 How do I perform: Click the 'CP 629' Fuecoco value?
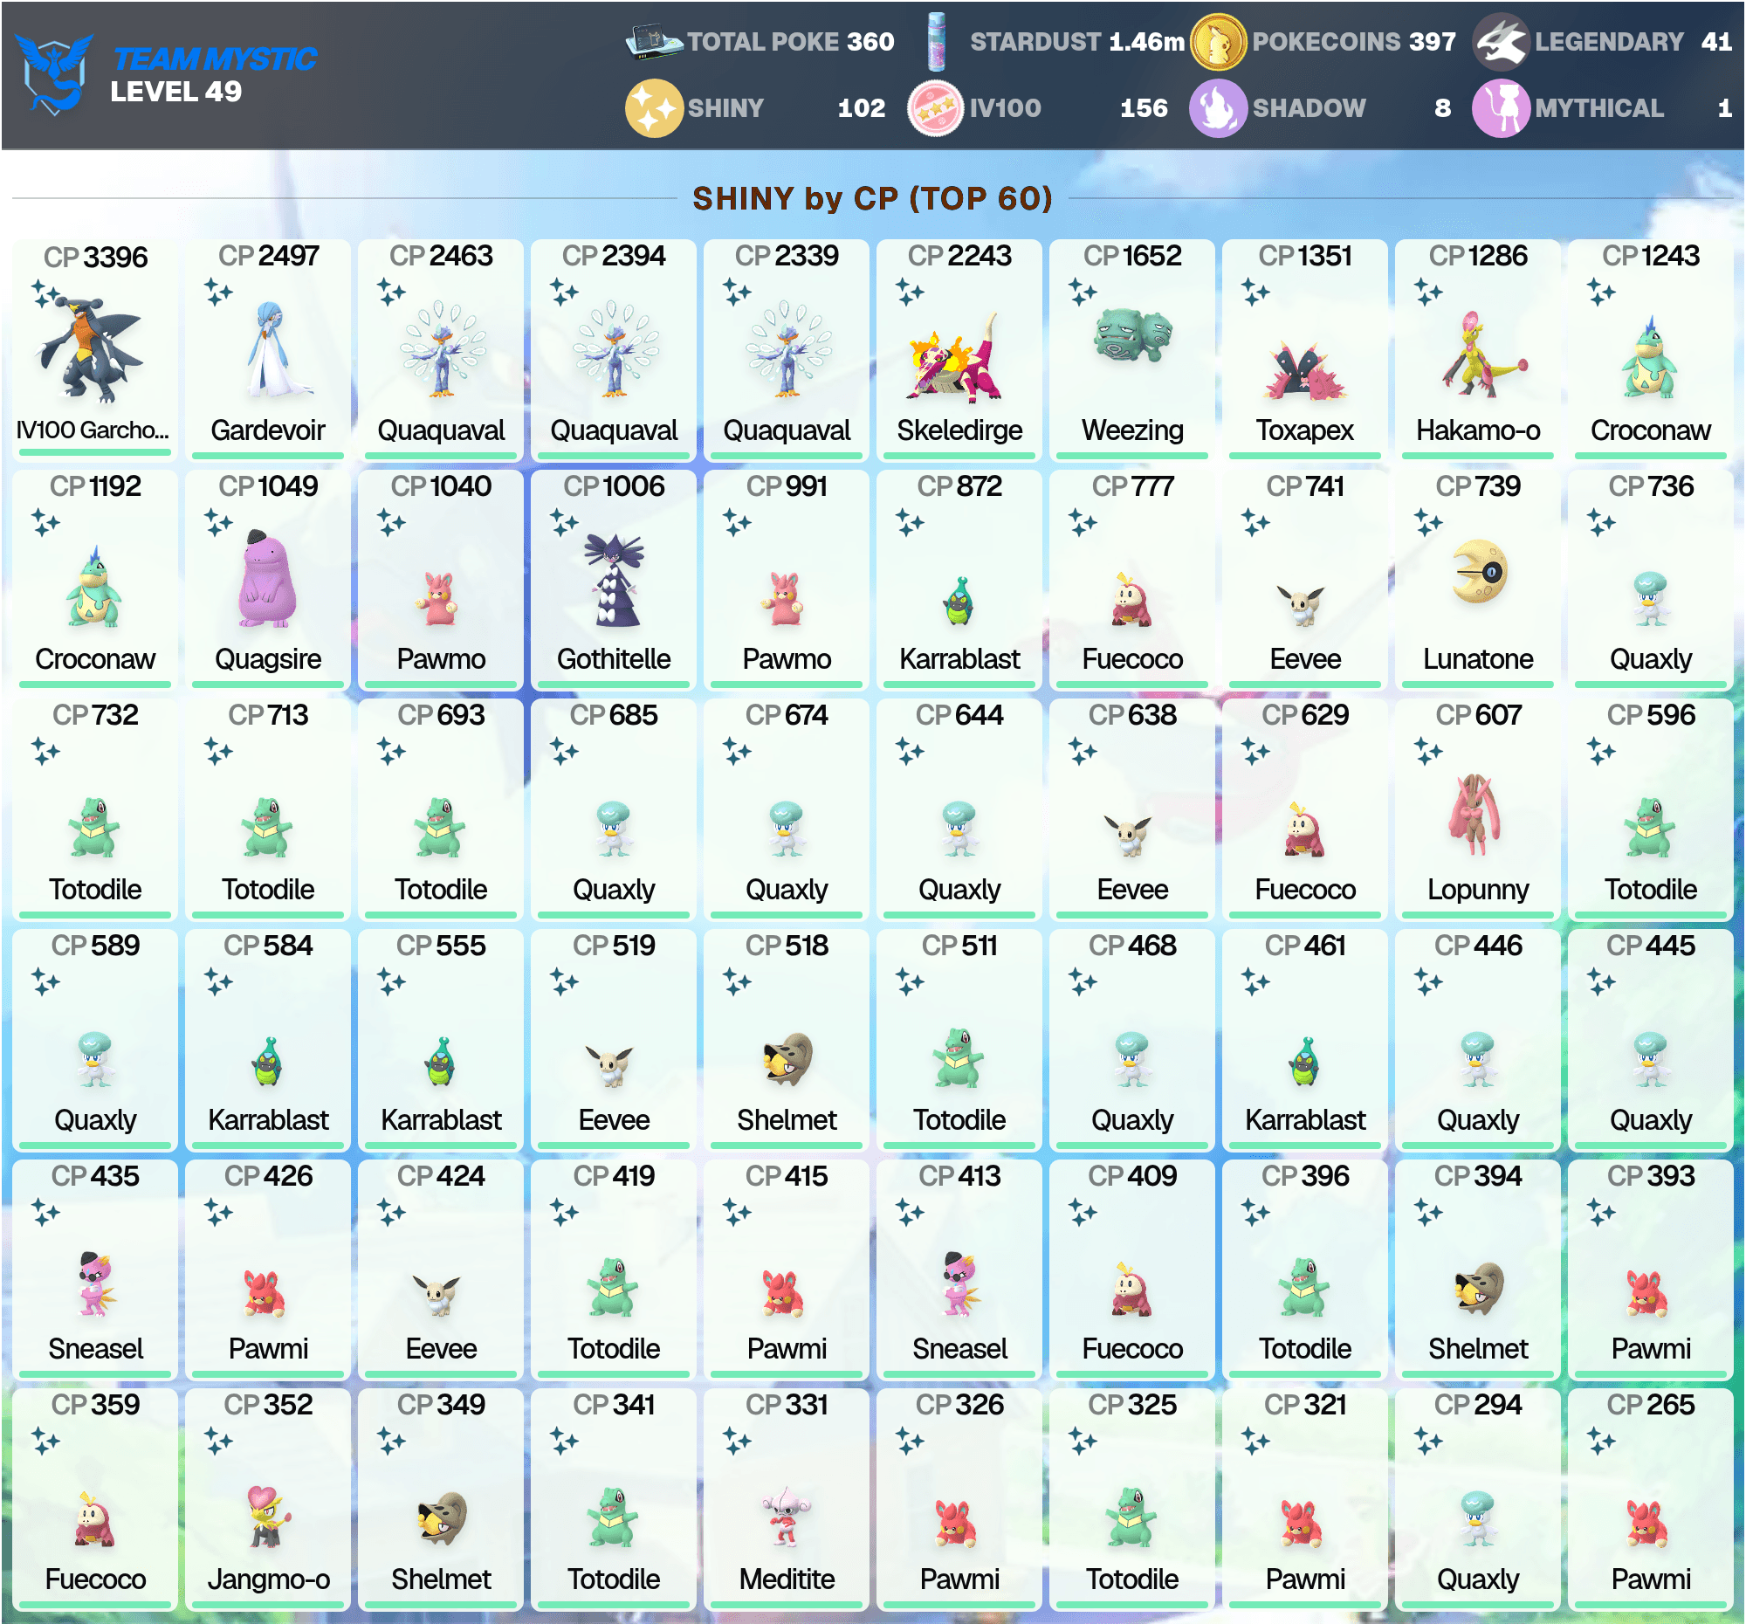pos(1305,715)
